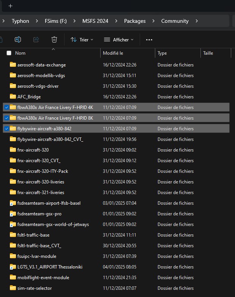
Task: Go to the Packages breadcrumb
Action: click(x=135, y=21)
